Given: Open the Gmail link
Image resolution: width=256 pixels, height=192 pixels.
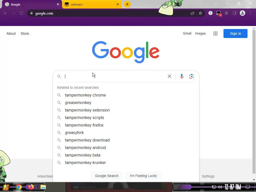Looking at the screenshot, I should 187,33.
